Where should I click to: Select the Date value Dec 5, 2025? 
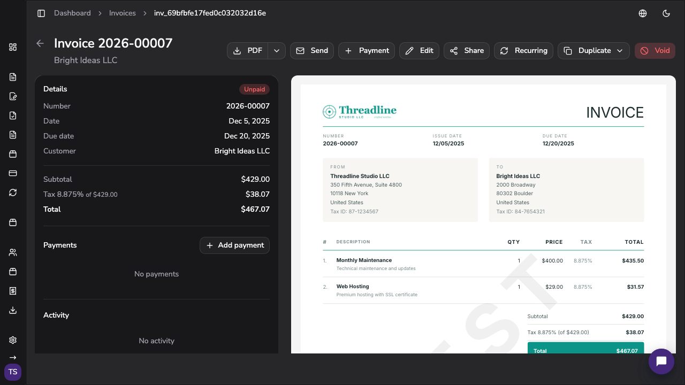pyautogui.click(x=249, y=121)
